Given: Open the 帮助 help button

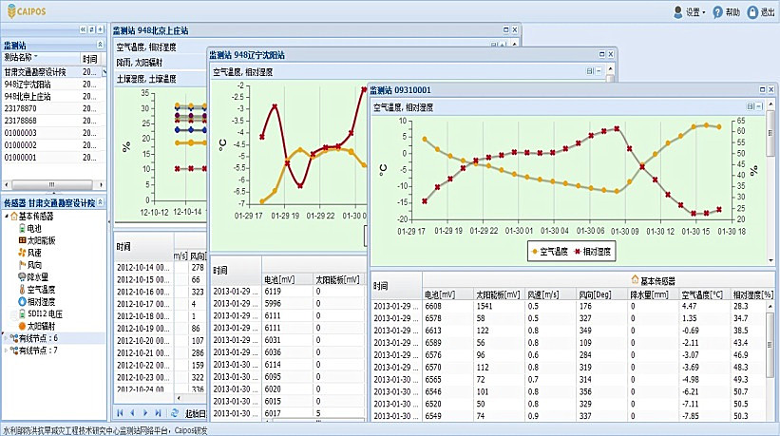Looking at the screenshot, I should point(726,12).
